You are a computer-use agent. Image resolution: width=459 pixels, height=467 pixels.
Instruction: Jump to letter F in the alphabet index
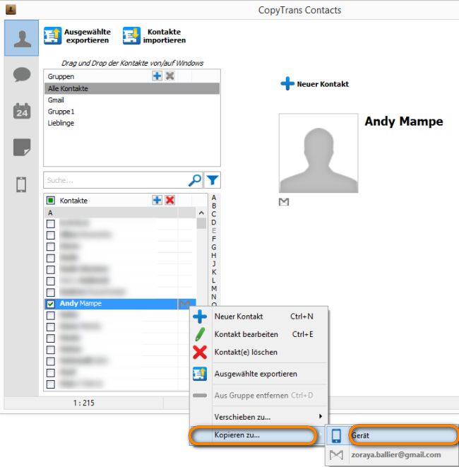point(214,239)
